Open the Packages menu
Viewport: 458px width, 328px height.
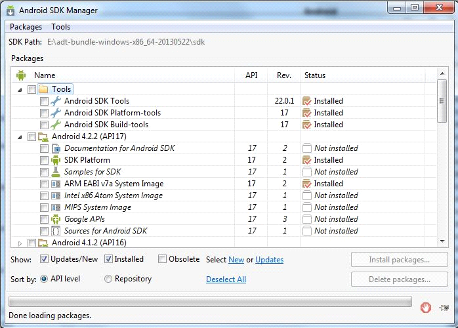[26, 27]
